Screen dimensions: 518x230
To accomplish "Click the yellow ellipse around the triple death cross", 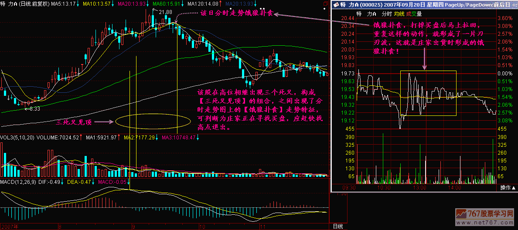I will pos(153,122).
